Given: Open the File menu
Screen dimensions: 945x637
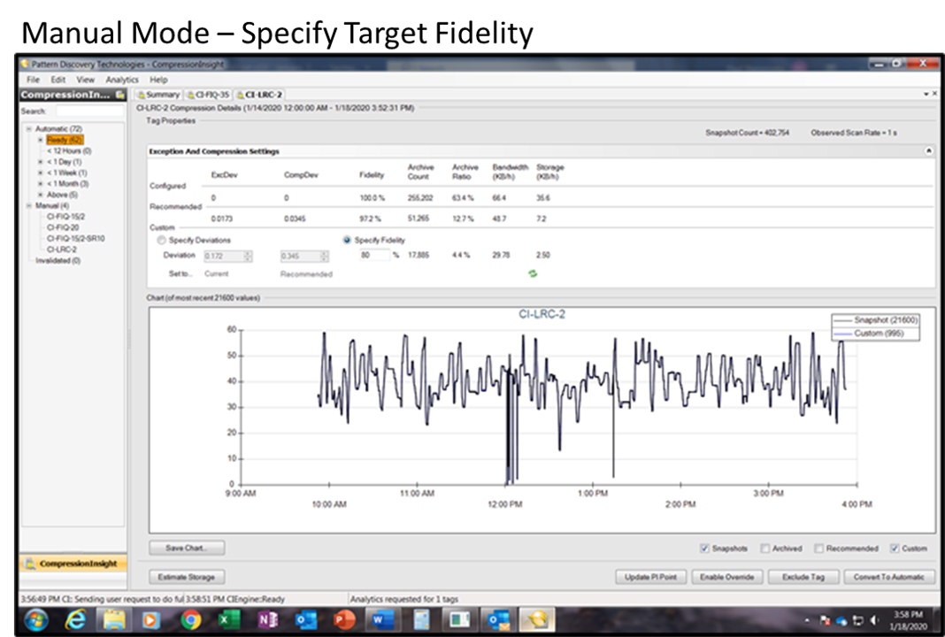Looking at the screenshot, I should (x=33, y=80).
